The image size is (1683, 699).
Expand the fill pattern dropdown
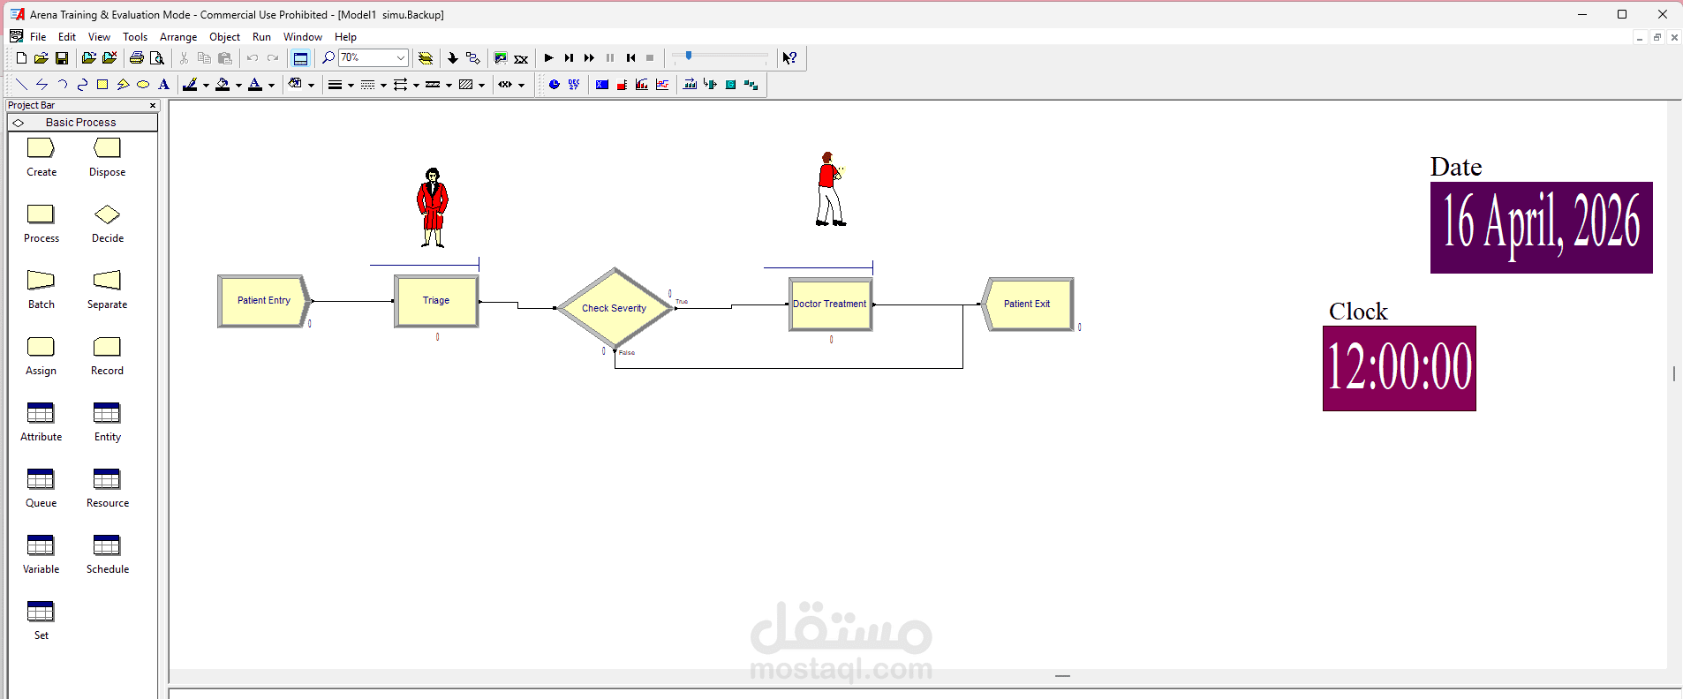pyautogui.click(x=481, y=86)
